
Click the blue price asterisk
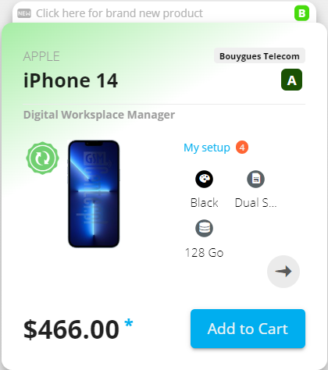[129, 323]
